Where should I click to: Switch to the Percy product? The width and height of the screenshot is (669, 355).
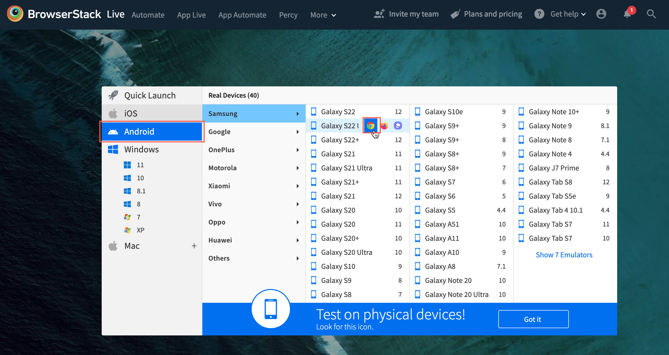[x=288, y=15]
